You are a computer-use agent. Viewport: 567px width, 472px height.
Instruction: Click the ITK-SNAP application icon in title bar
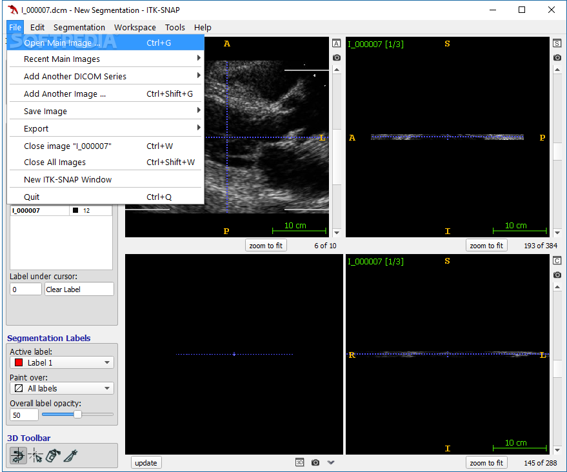pyautogui.click(x=13, y=10)
